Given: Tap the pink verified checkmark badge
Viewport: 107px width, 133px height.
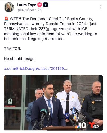Looking at the screenshot, I should [40, 5].
